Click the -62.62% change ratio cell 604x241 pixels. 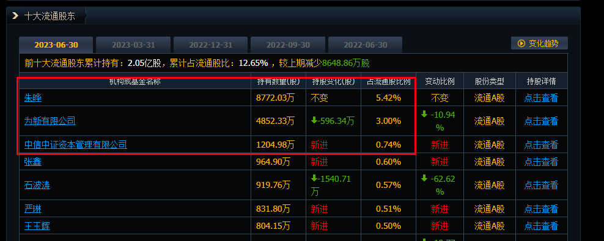click(x=440, y=185)
